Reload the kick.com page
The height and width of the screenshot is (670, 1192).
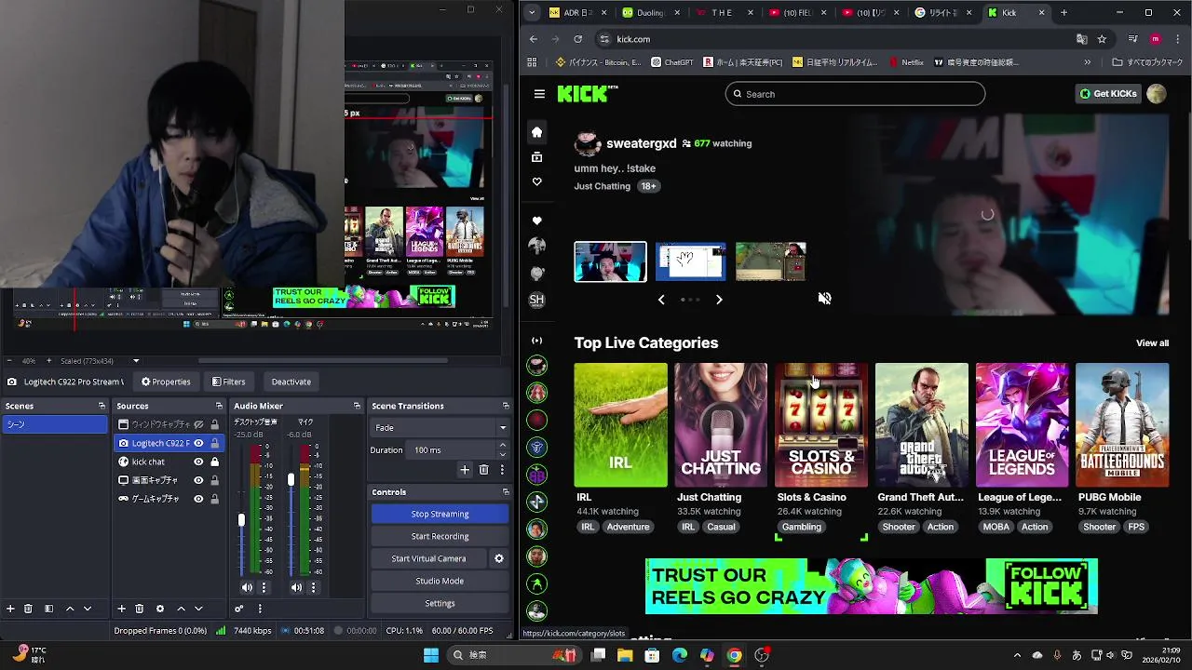[x=577, y=39]
